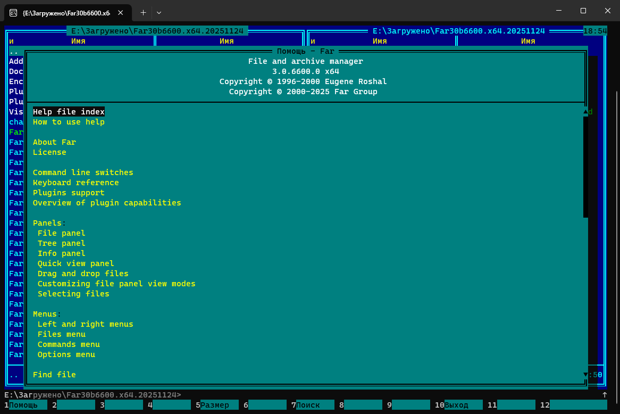Image resolution: width=620 pixels, height=414 pixels.
Task: Click the help scrollbar up arrow
Action: pyautogui.click(x=585, y=112)
